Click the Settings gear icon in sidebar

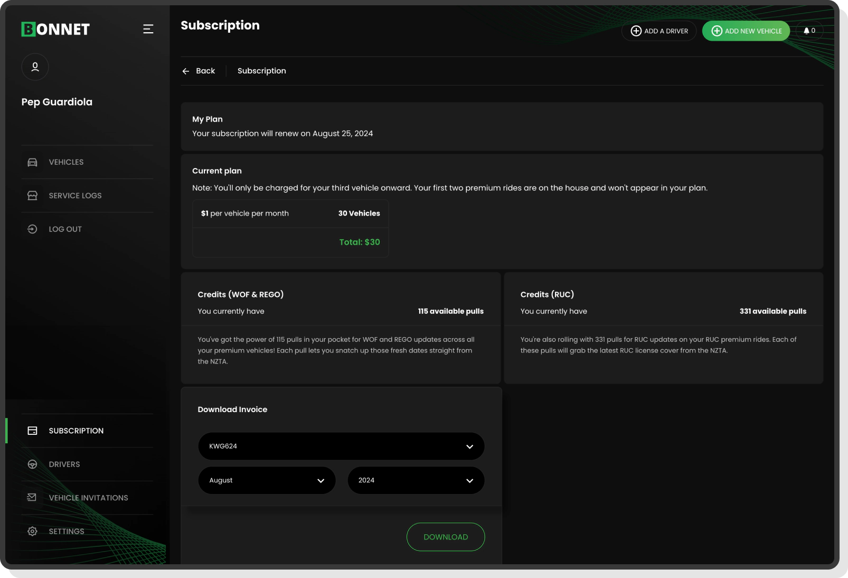(32, 531)
